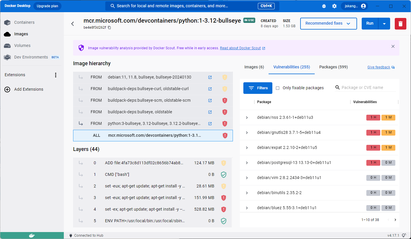Expand the debian/bluez package row

click(x=247, y=208)
